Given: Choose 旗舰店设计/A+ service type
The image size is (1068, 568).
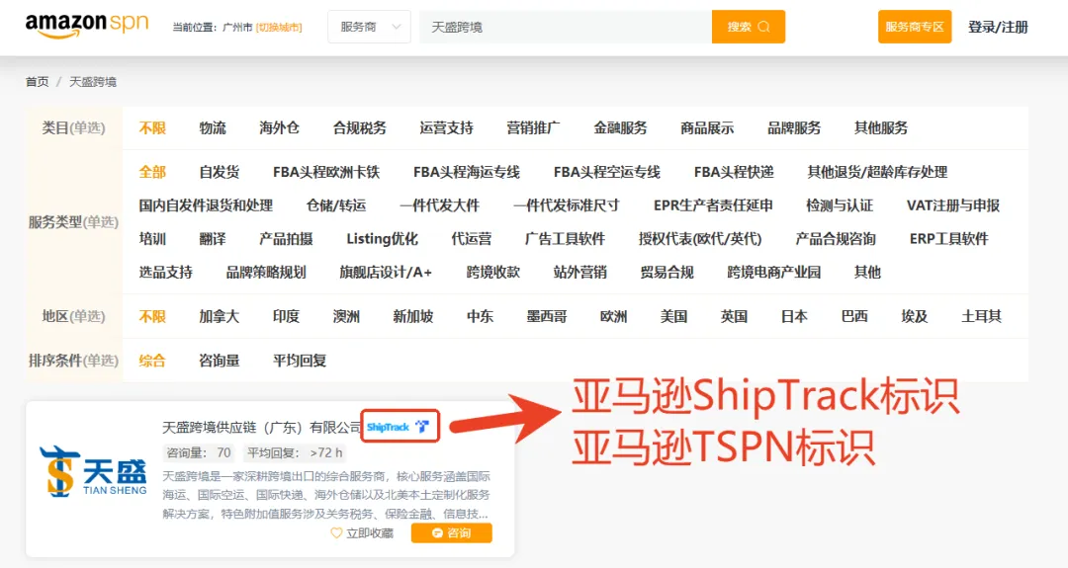Looking at the screenshot, I should click(x=387, y=272).
